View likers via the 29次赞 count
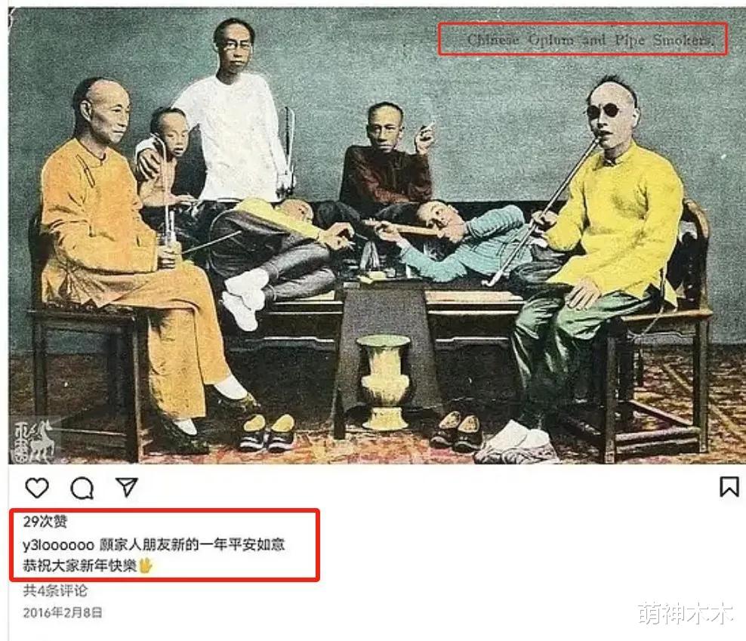 coord(45,522)
